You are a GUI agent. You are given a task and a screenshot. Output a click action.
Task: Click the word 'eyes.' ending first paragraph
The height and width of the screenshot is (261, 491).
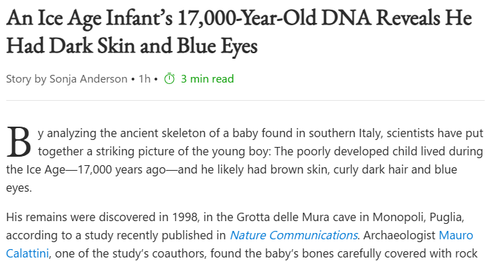click(x=19, y=188)
